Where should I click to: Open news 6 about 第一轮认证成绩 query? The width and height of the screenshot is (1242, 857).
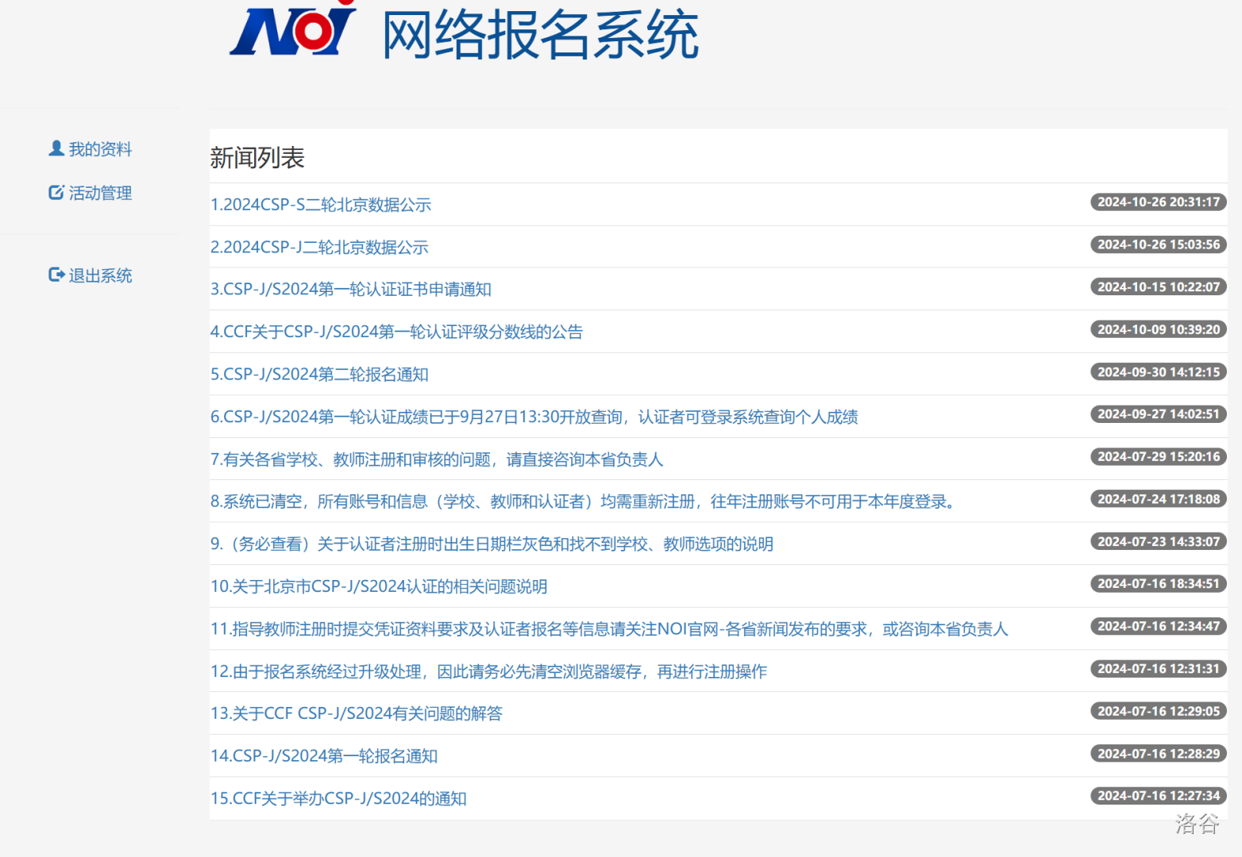pos(534,417)
